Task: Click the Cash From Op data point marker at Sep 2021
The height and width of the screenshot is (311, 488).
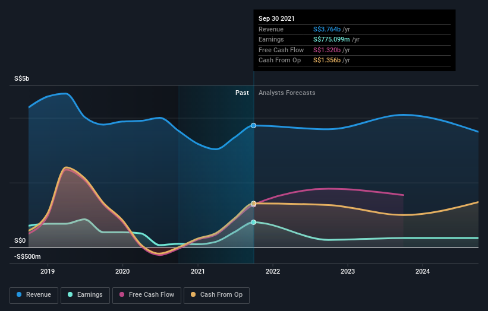Action: [253, 204]
